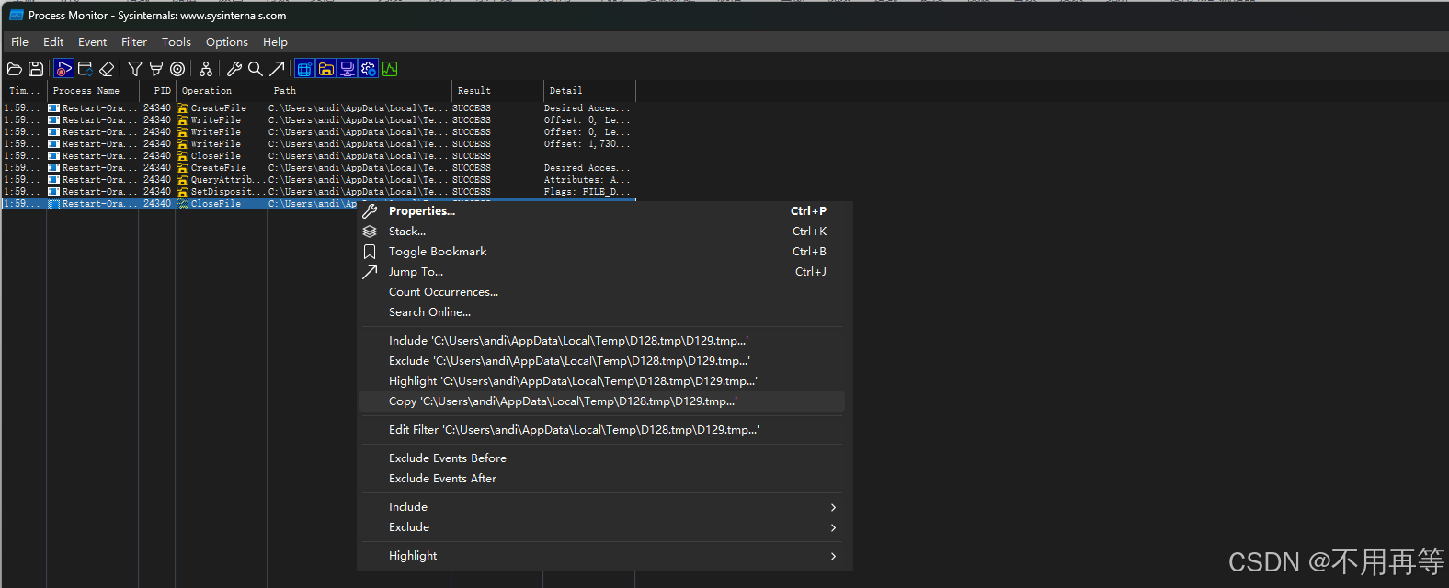Click the Jump To arrow toolbar icon
The height and width of the screenshot is (588, 1449).
(277, 69)
